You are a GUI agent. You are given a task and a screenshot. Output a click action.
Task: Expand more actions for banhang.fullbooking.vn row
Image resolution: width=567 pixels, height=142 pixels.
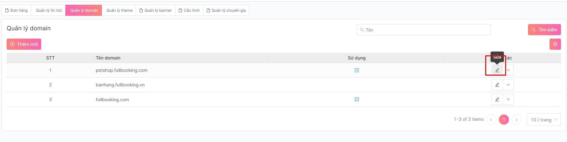click(508, 85)
